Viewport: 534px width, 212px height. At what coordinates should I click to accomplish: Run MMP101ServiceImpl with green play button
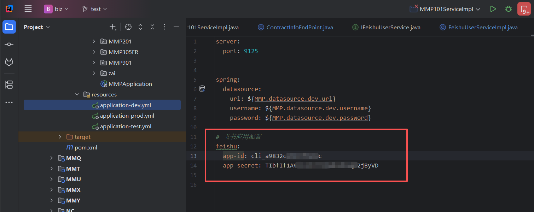[x=493, y=9]
